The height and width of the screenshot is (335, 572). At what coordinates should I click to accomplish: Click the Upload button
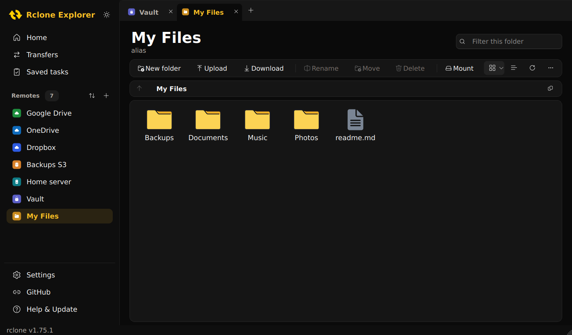[x=212, y=68]
